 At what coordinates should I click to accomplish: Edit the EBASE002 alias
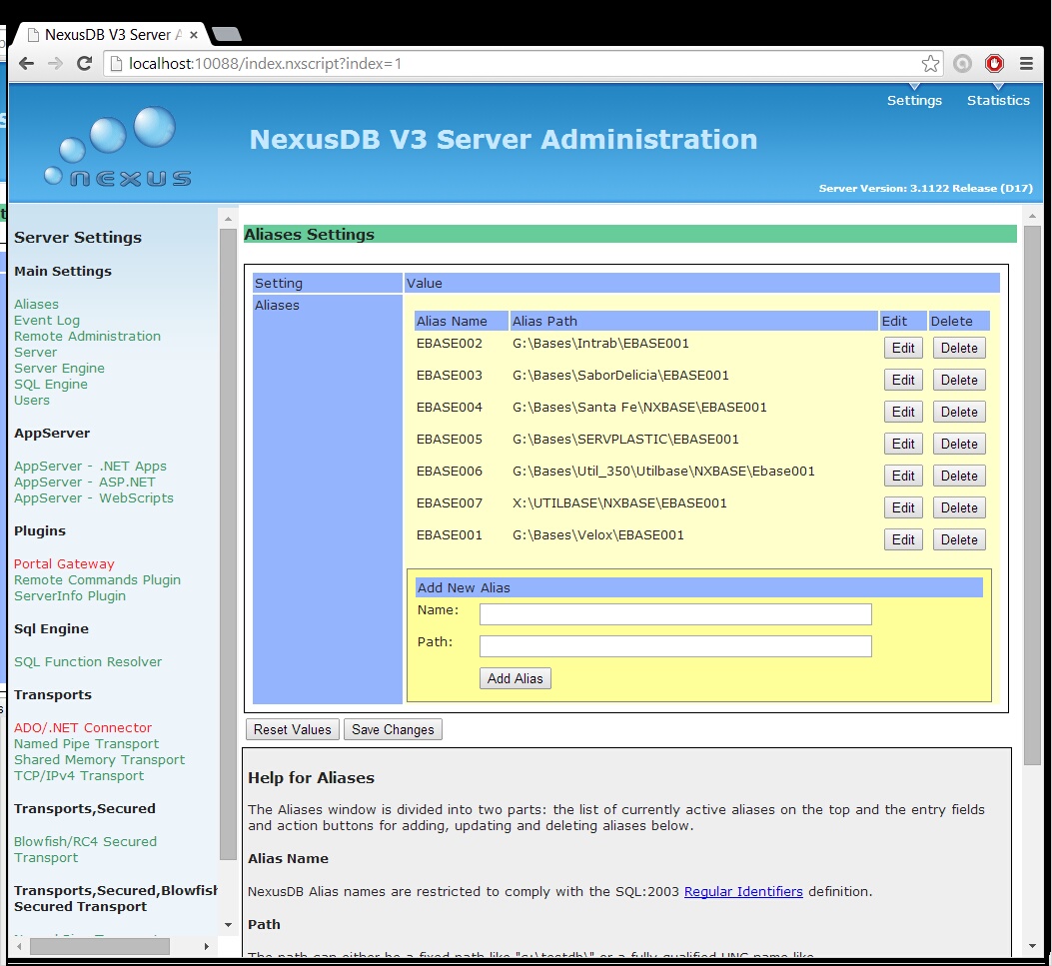point(903,349)
